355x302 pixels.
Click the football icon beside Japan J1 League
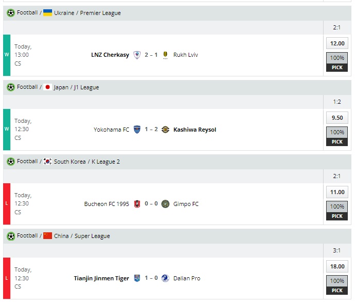click(11, 87)
